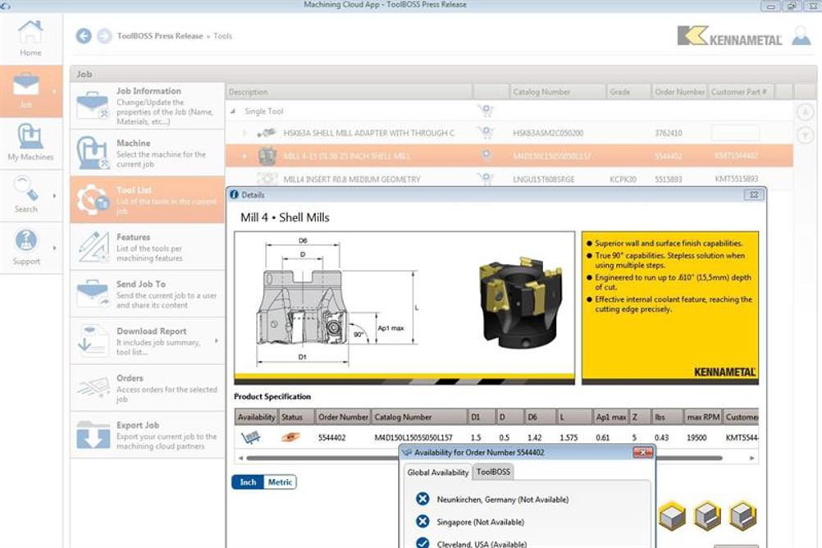Open the Job sidebar submenu arrow
Image resolution: width=822 pixels, height=548 pixels.
click(54, 91)
